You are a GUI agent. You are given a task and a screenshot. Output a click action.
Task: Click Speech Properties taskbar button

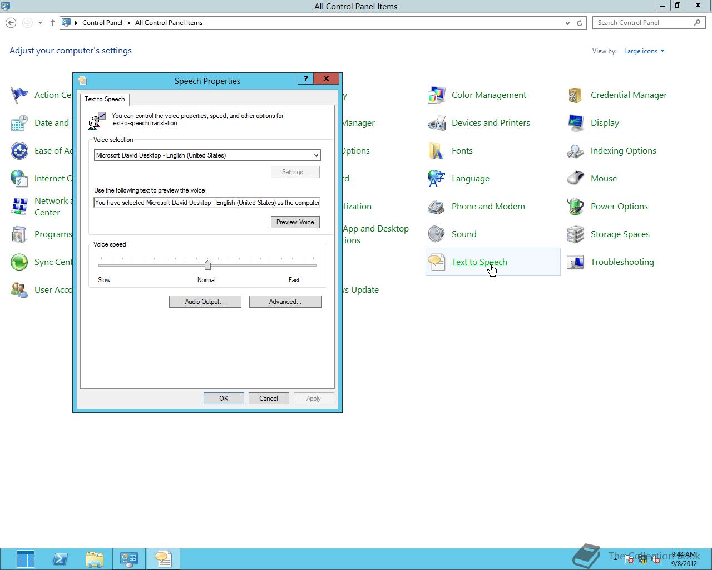pos(163,559)
